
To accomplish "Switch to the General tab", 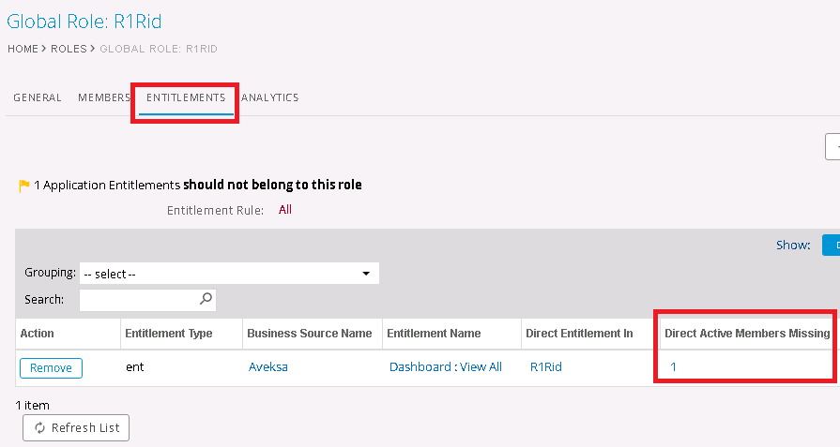I will (38, 97).
